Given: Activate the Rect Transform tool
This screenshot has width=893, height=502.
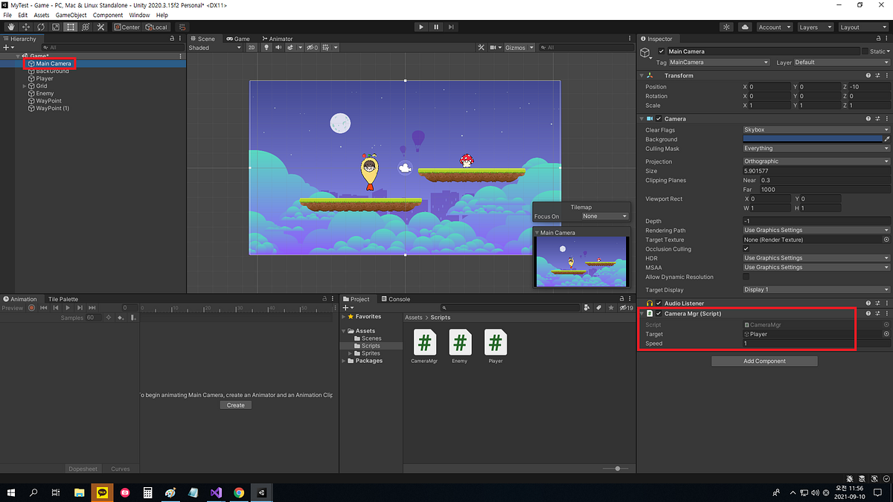Looking at the screenshot, I should pos(70,27).
